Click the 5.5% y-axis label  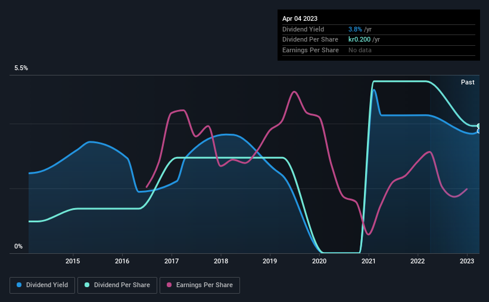(x=21, y=68)
